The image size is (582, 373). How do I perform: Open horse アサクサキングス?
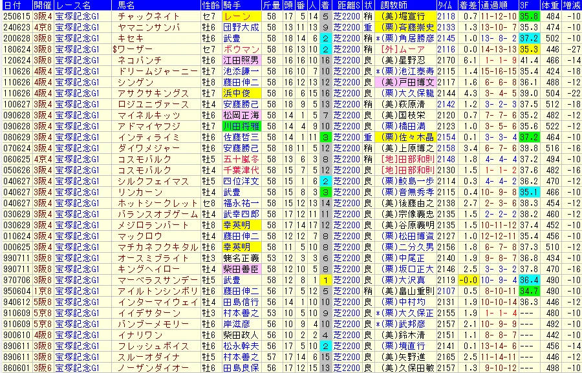tap(153, 93)
